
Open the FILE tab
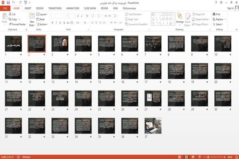[5, 8]
